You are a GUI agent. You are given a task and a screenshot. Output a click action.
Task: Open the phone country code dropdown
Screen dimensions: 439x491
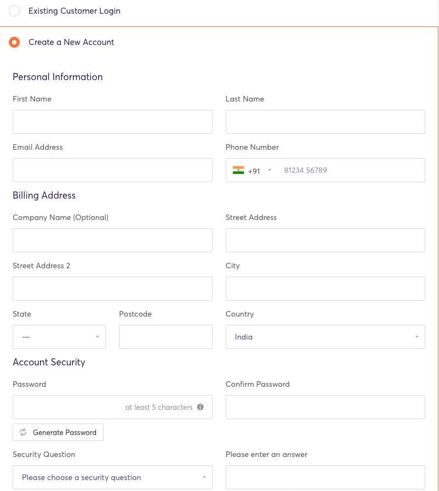point(269,170)
